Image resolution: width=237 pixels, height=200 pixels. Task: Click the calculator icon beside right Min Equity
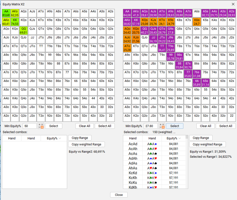click(162, 126)
